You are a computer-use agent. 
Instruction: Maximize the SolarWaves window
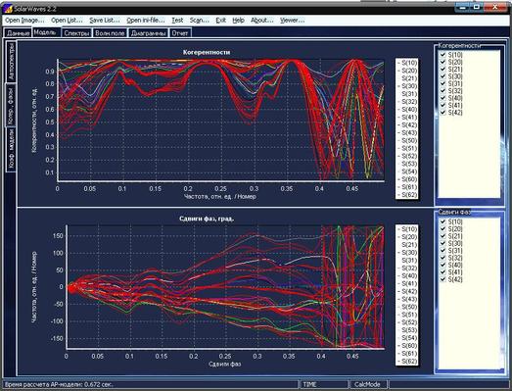[477, 7]
